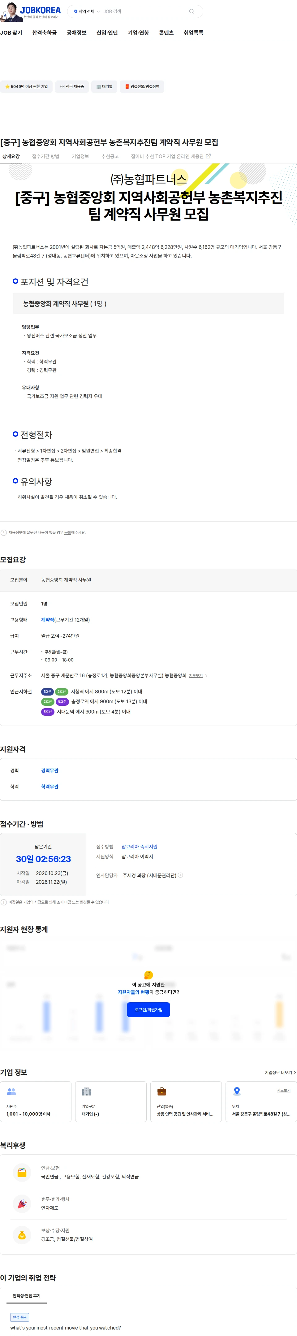Click the info icon beside 마감일은 기업의 사정으로
Image resolution: width=297 pixels, height=1336 pixels.
click(4, 902)
